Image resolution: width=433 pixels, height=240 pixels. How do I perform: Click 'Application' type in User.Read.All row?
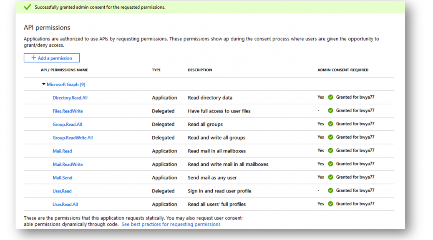coord(165,204)
